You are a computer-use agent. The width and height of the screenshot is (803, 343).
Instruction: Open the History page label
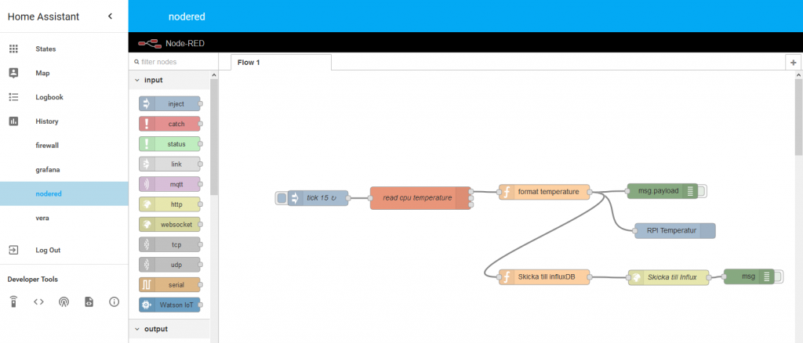(x=46, y=121)
